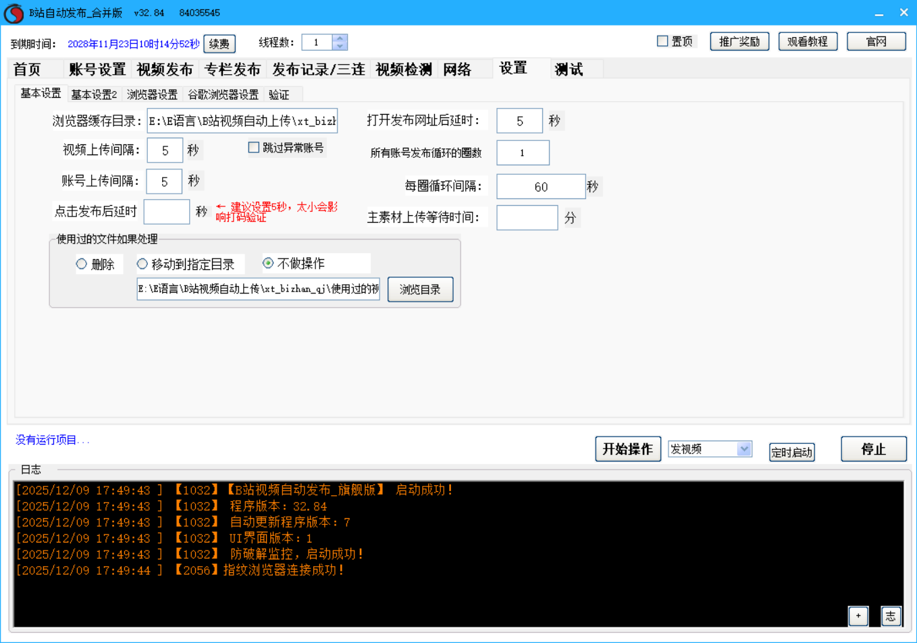This screenshot has width=917, height=643.
Task: Click the plus button in log panel
Action: [858, 615]
